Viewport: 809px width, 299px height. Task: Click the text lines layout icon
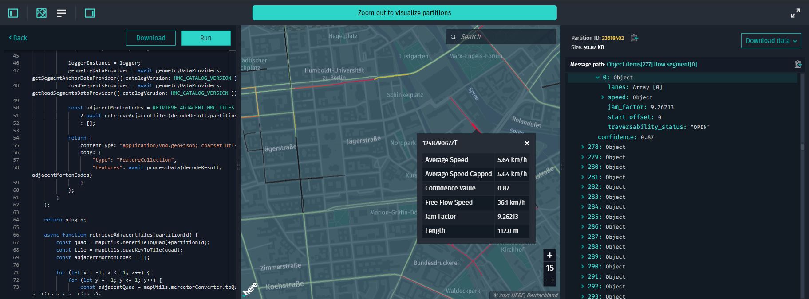pyautogui.click(x=61, y=13)
